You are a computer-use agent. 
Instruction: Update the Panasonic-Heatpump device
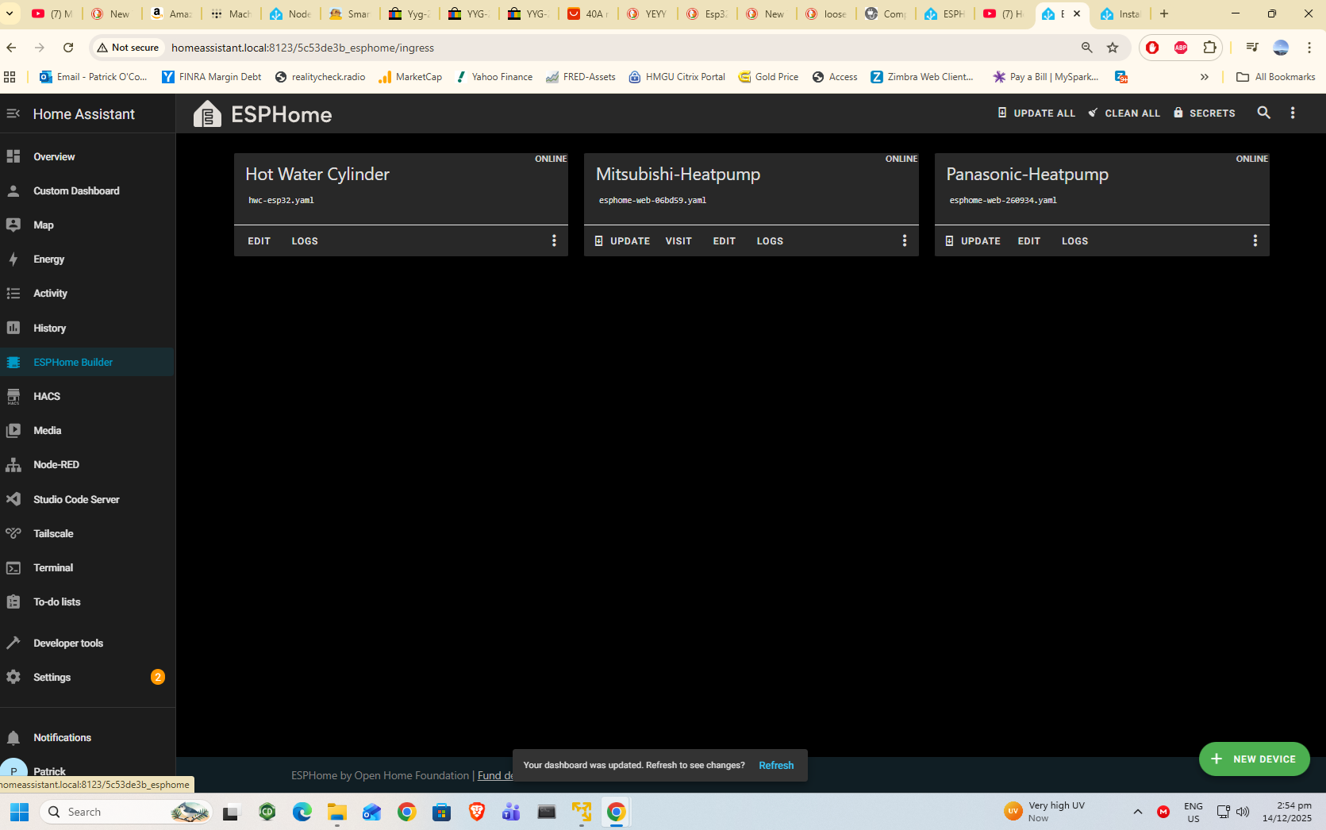(973, 241)
